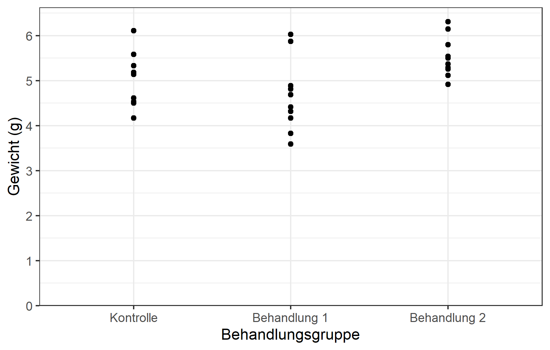Click the y-axis tick label 5
Image resolution: width=550 pixels, height=350 pixels.
click(29, 81)
